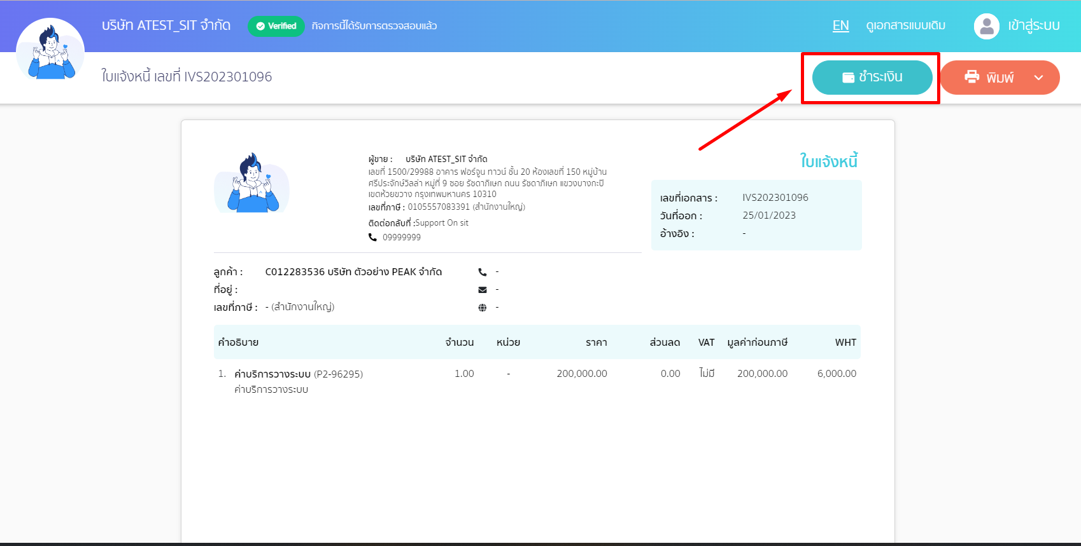This screenshot has width=1081, height=546.
Task: Select the ค่าบริการวางระบบ line item
Action: (x=272, y=374)
